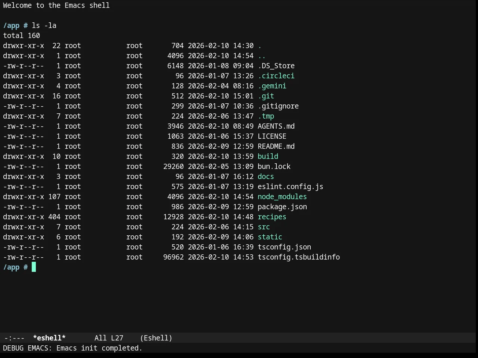Click the 'ls -la' command text
The height and width of the screenshot is (358, 478).
pyautogui.click(x=44, y=26)
